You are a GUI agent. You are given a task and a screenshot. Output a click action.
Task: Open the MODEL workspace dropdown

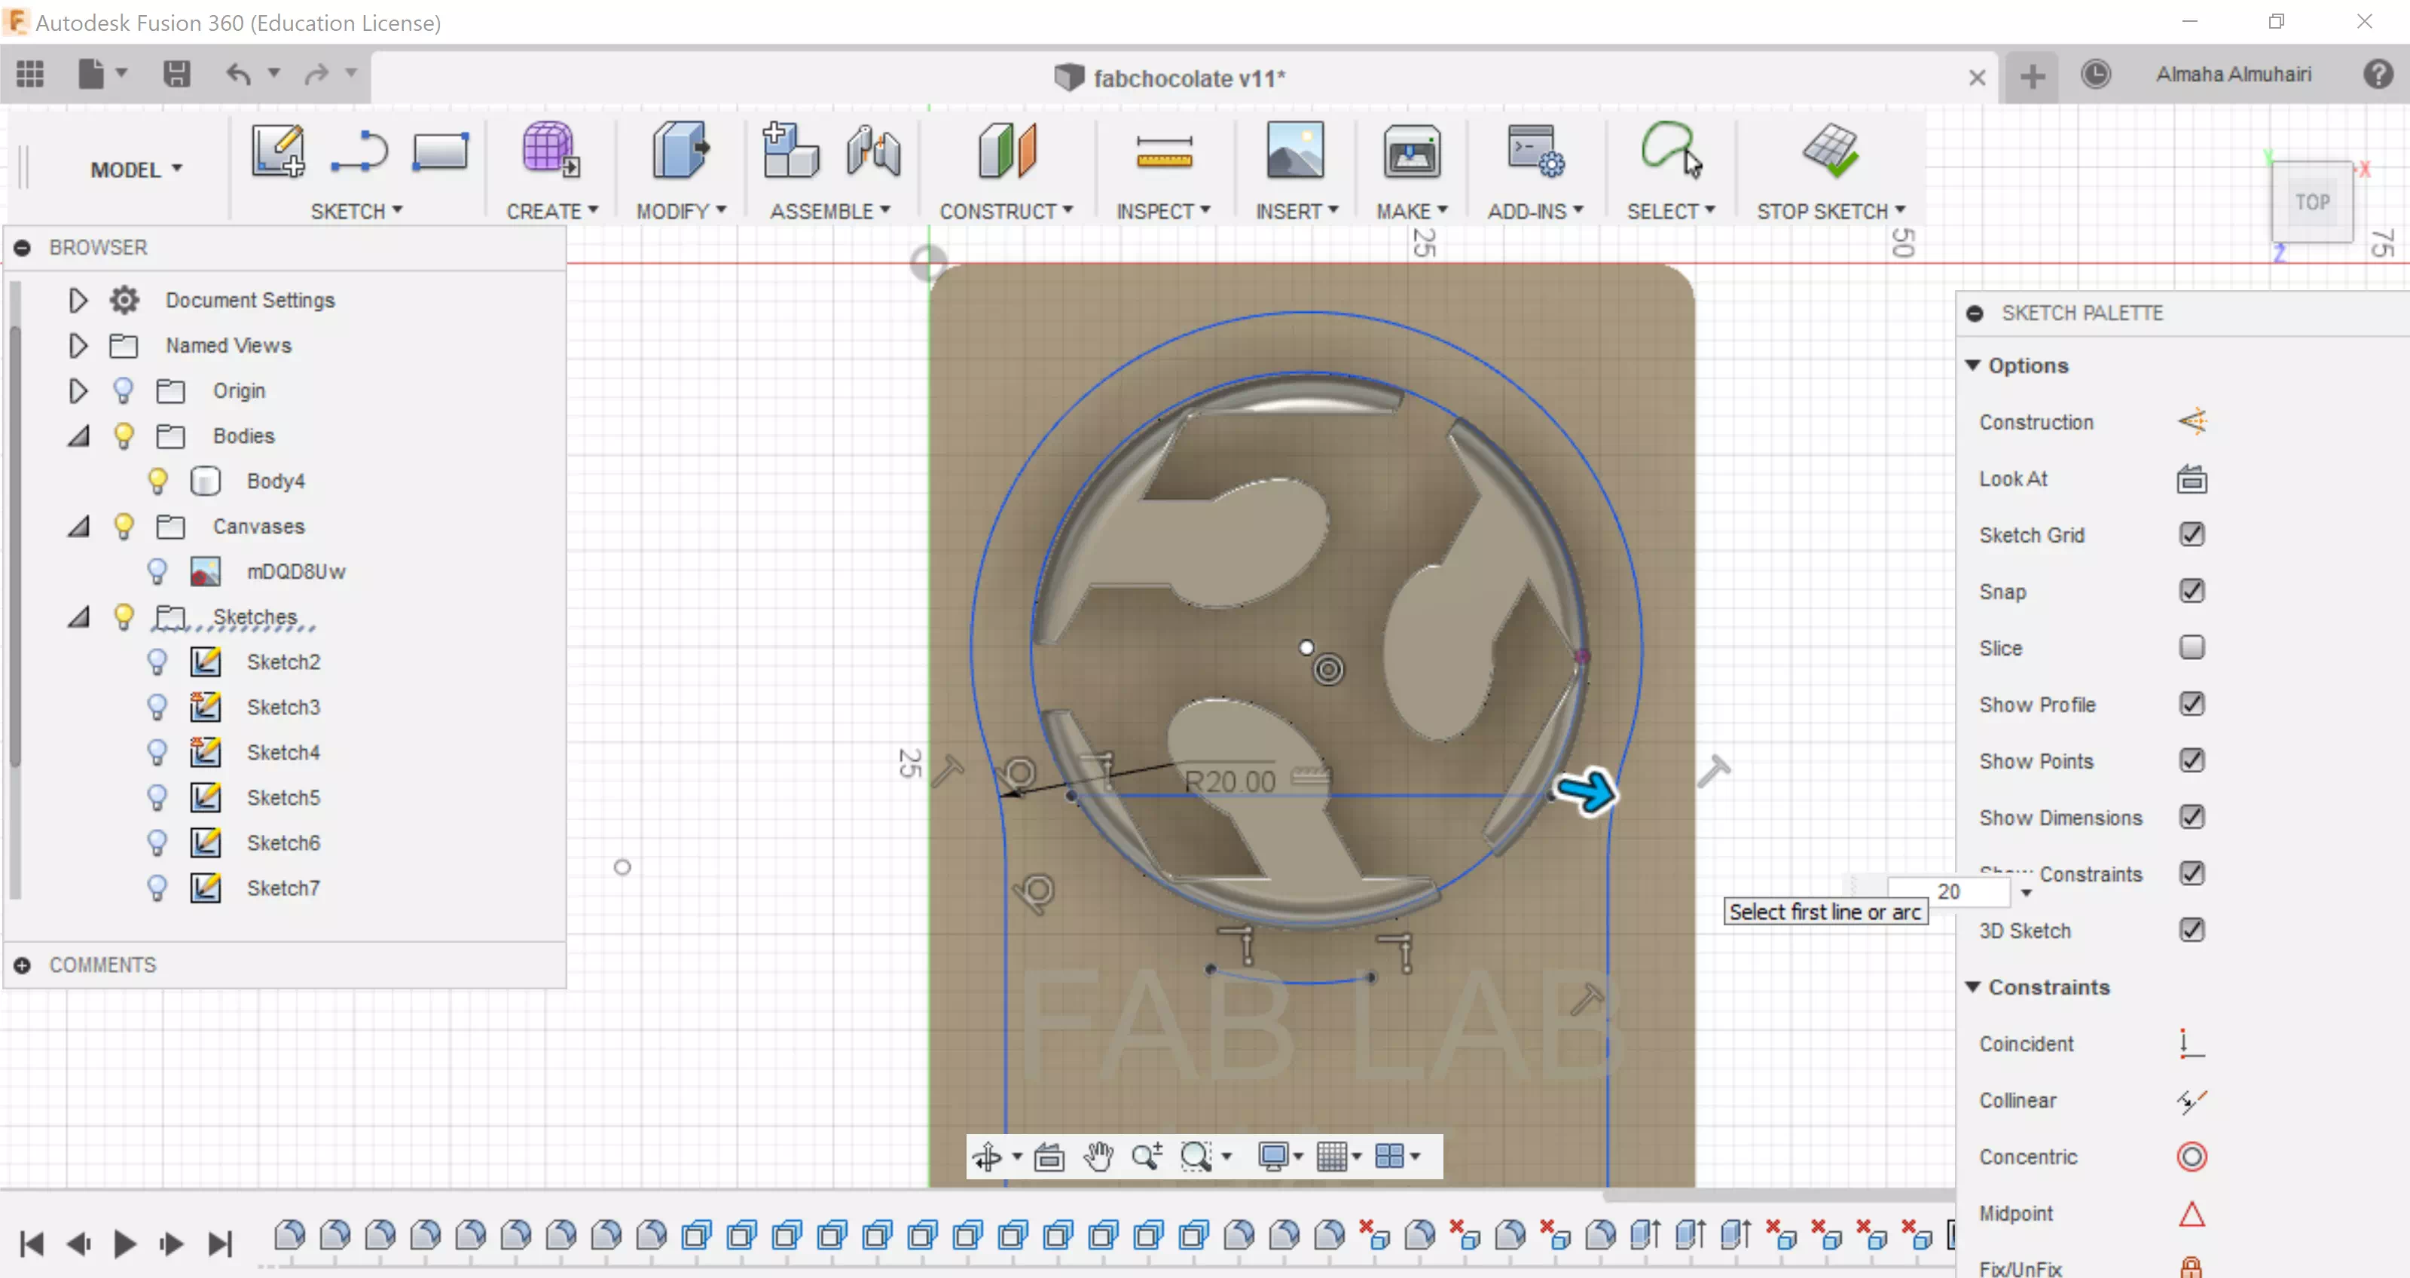tap(136, 170)
